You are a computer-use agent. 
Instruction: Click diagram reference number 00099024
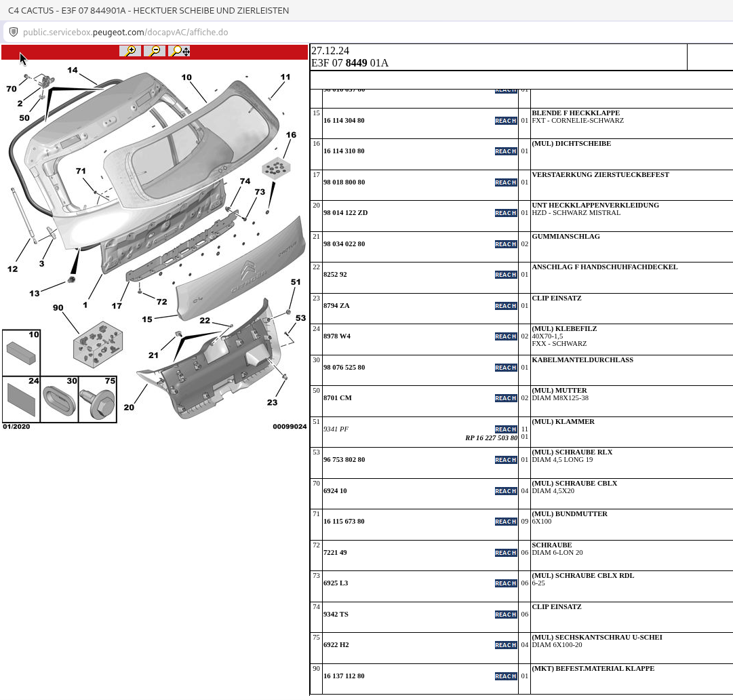[x=290, y=427]
